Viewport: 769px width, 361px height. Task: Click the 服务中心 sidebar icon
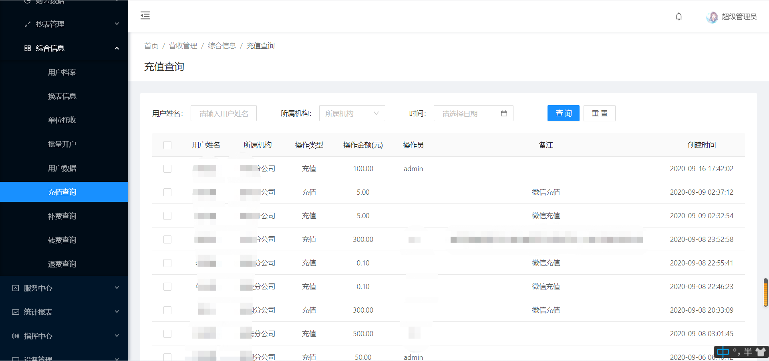[16, 288]
